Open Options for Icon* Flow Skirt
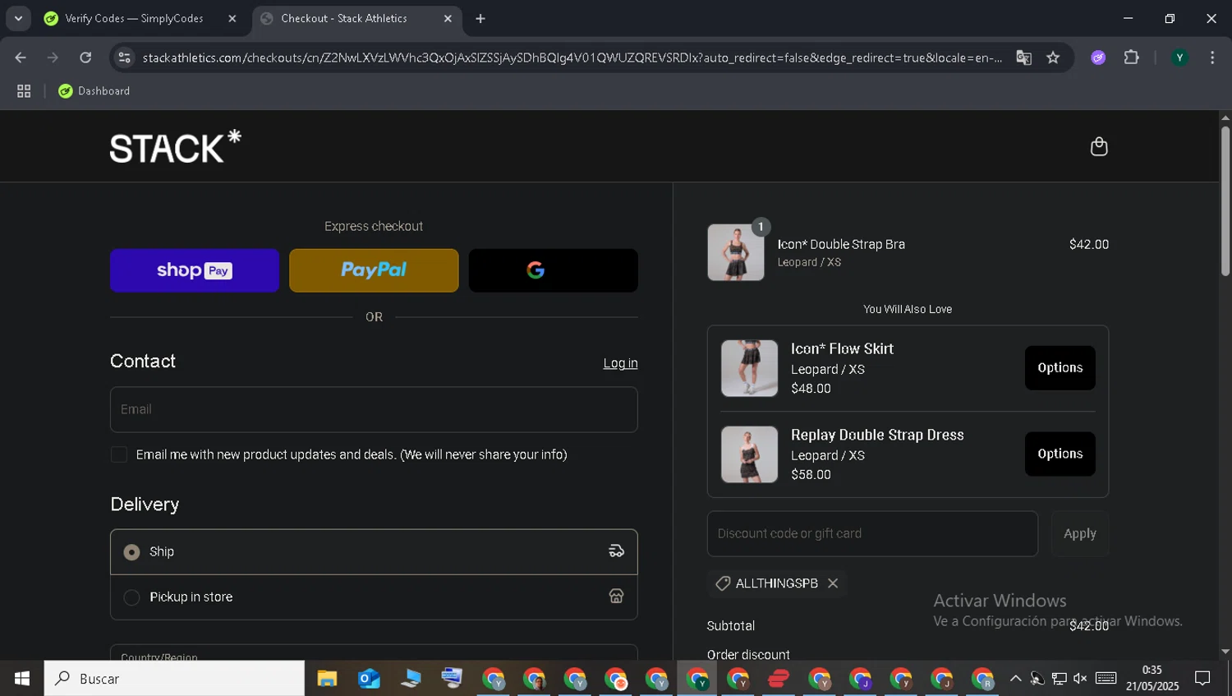Image resolution: width=1232 pixels, height=696 pixels. [x=1060, y=368]
